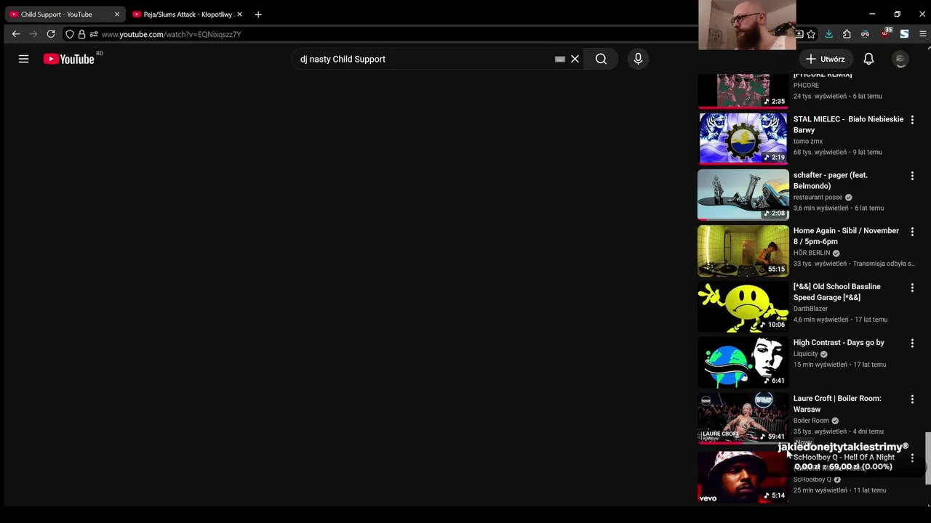
Task: Open title Home Again - Sibil / November 8
Action: (x=846, y=236)
